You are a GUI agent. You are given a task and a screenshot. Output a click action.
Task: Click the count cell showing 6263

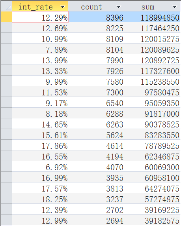coord(96,123)
